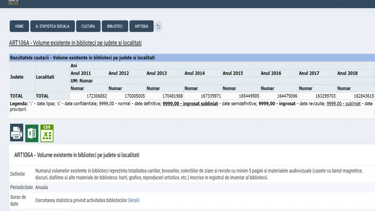Click the Online logo in the header

click(x=13, y=3)
